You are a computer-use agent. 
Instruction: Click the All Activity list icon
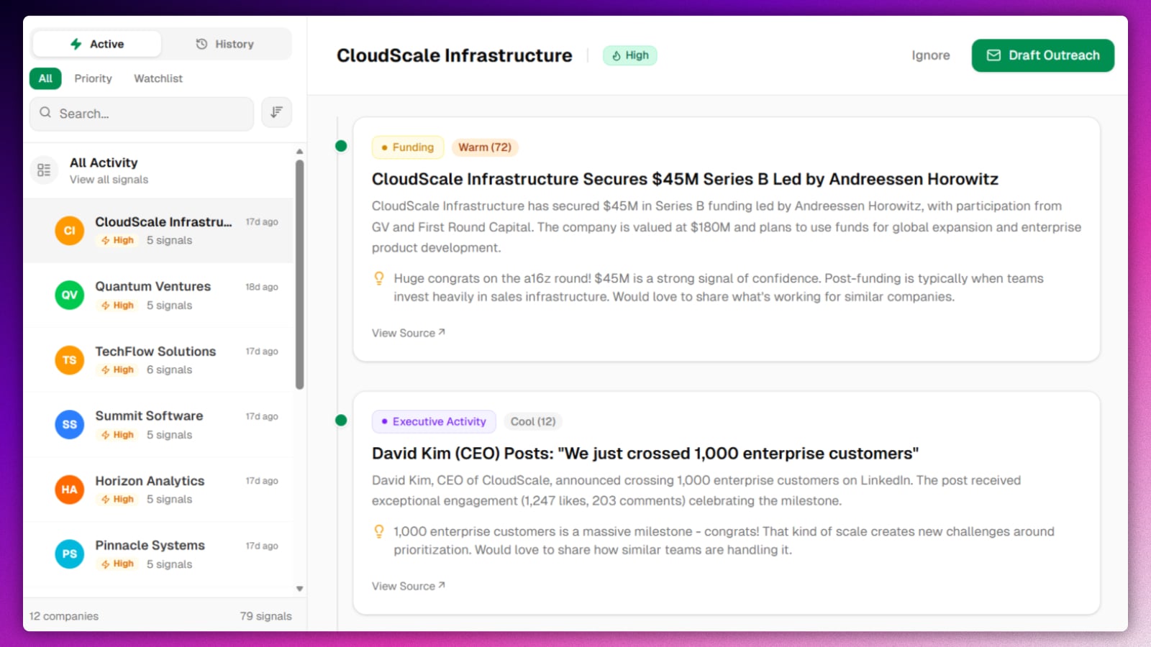(44, 170)
